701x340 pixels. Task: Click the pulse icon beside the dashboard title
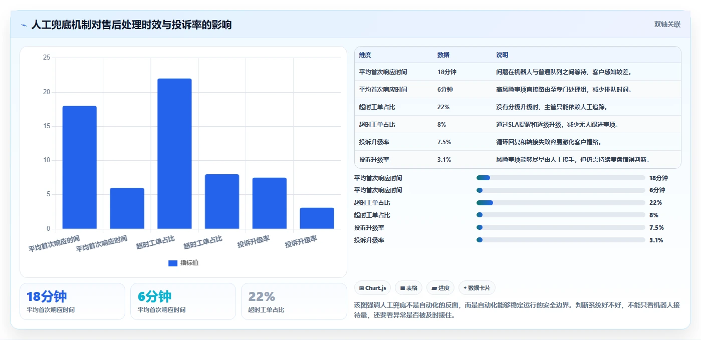coord(24,25)
